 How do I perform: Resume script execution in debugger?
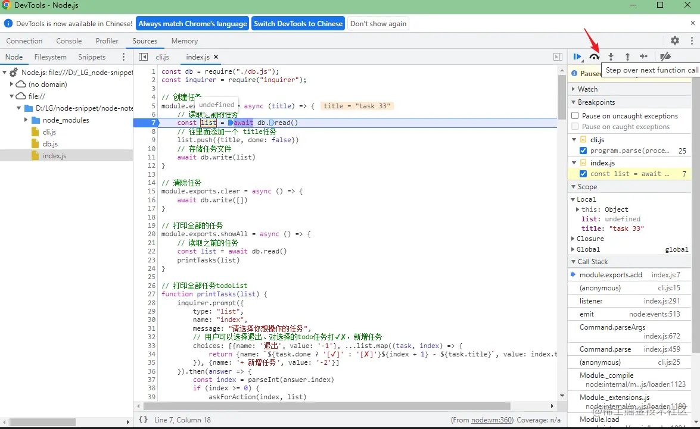click(x=577, y=57)
